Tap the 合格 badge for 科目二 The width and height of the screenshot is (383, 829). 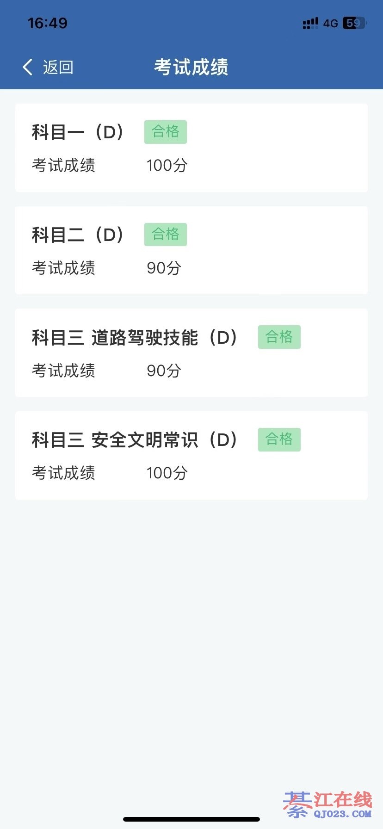[166, 234]
